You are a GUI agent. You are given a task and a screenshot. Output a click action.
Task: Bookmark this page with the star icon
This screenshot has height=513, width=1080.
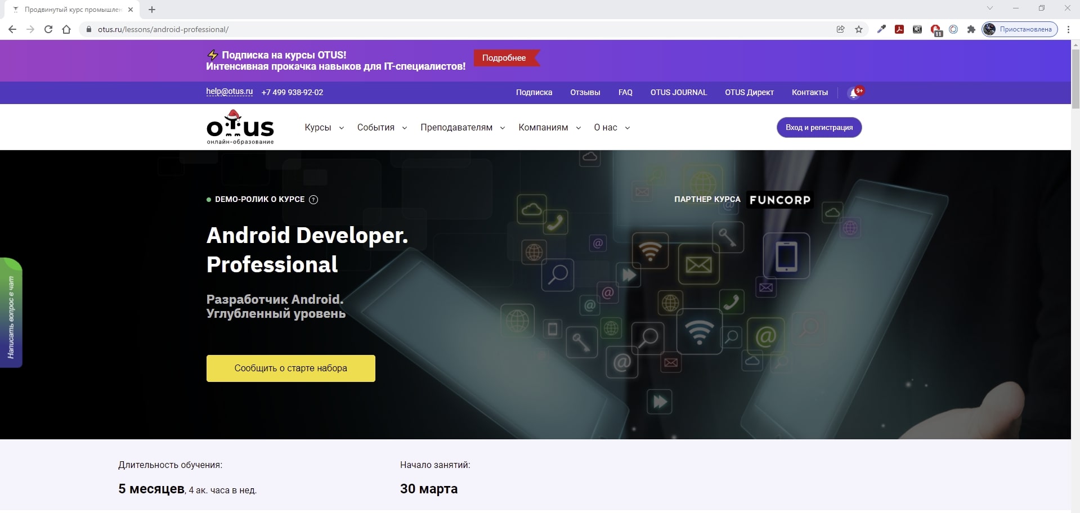point(859,29)
